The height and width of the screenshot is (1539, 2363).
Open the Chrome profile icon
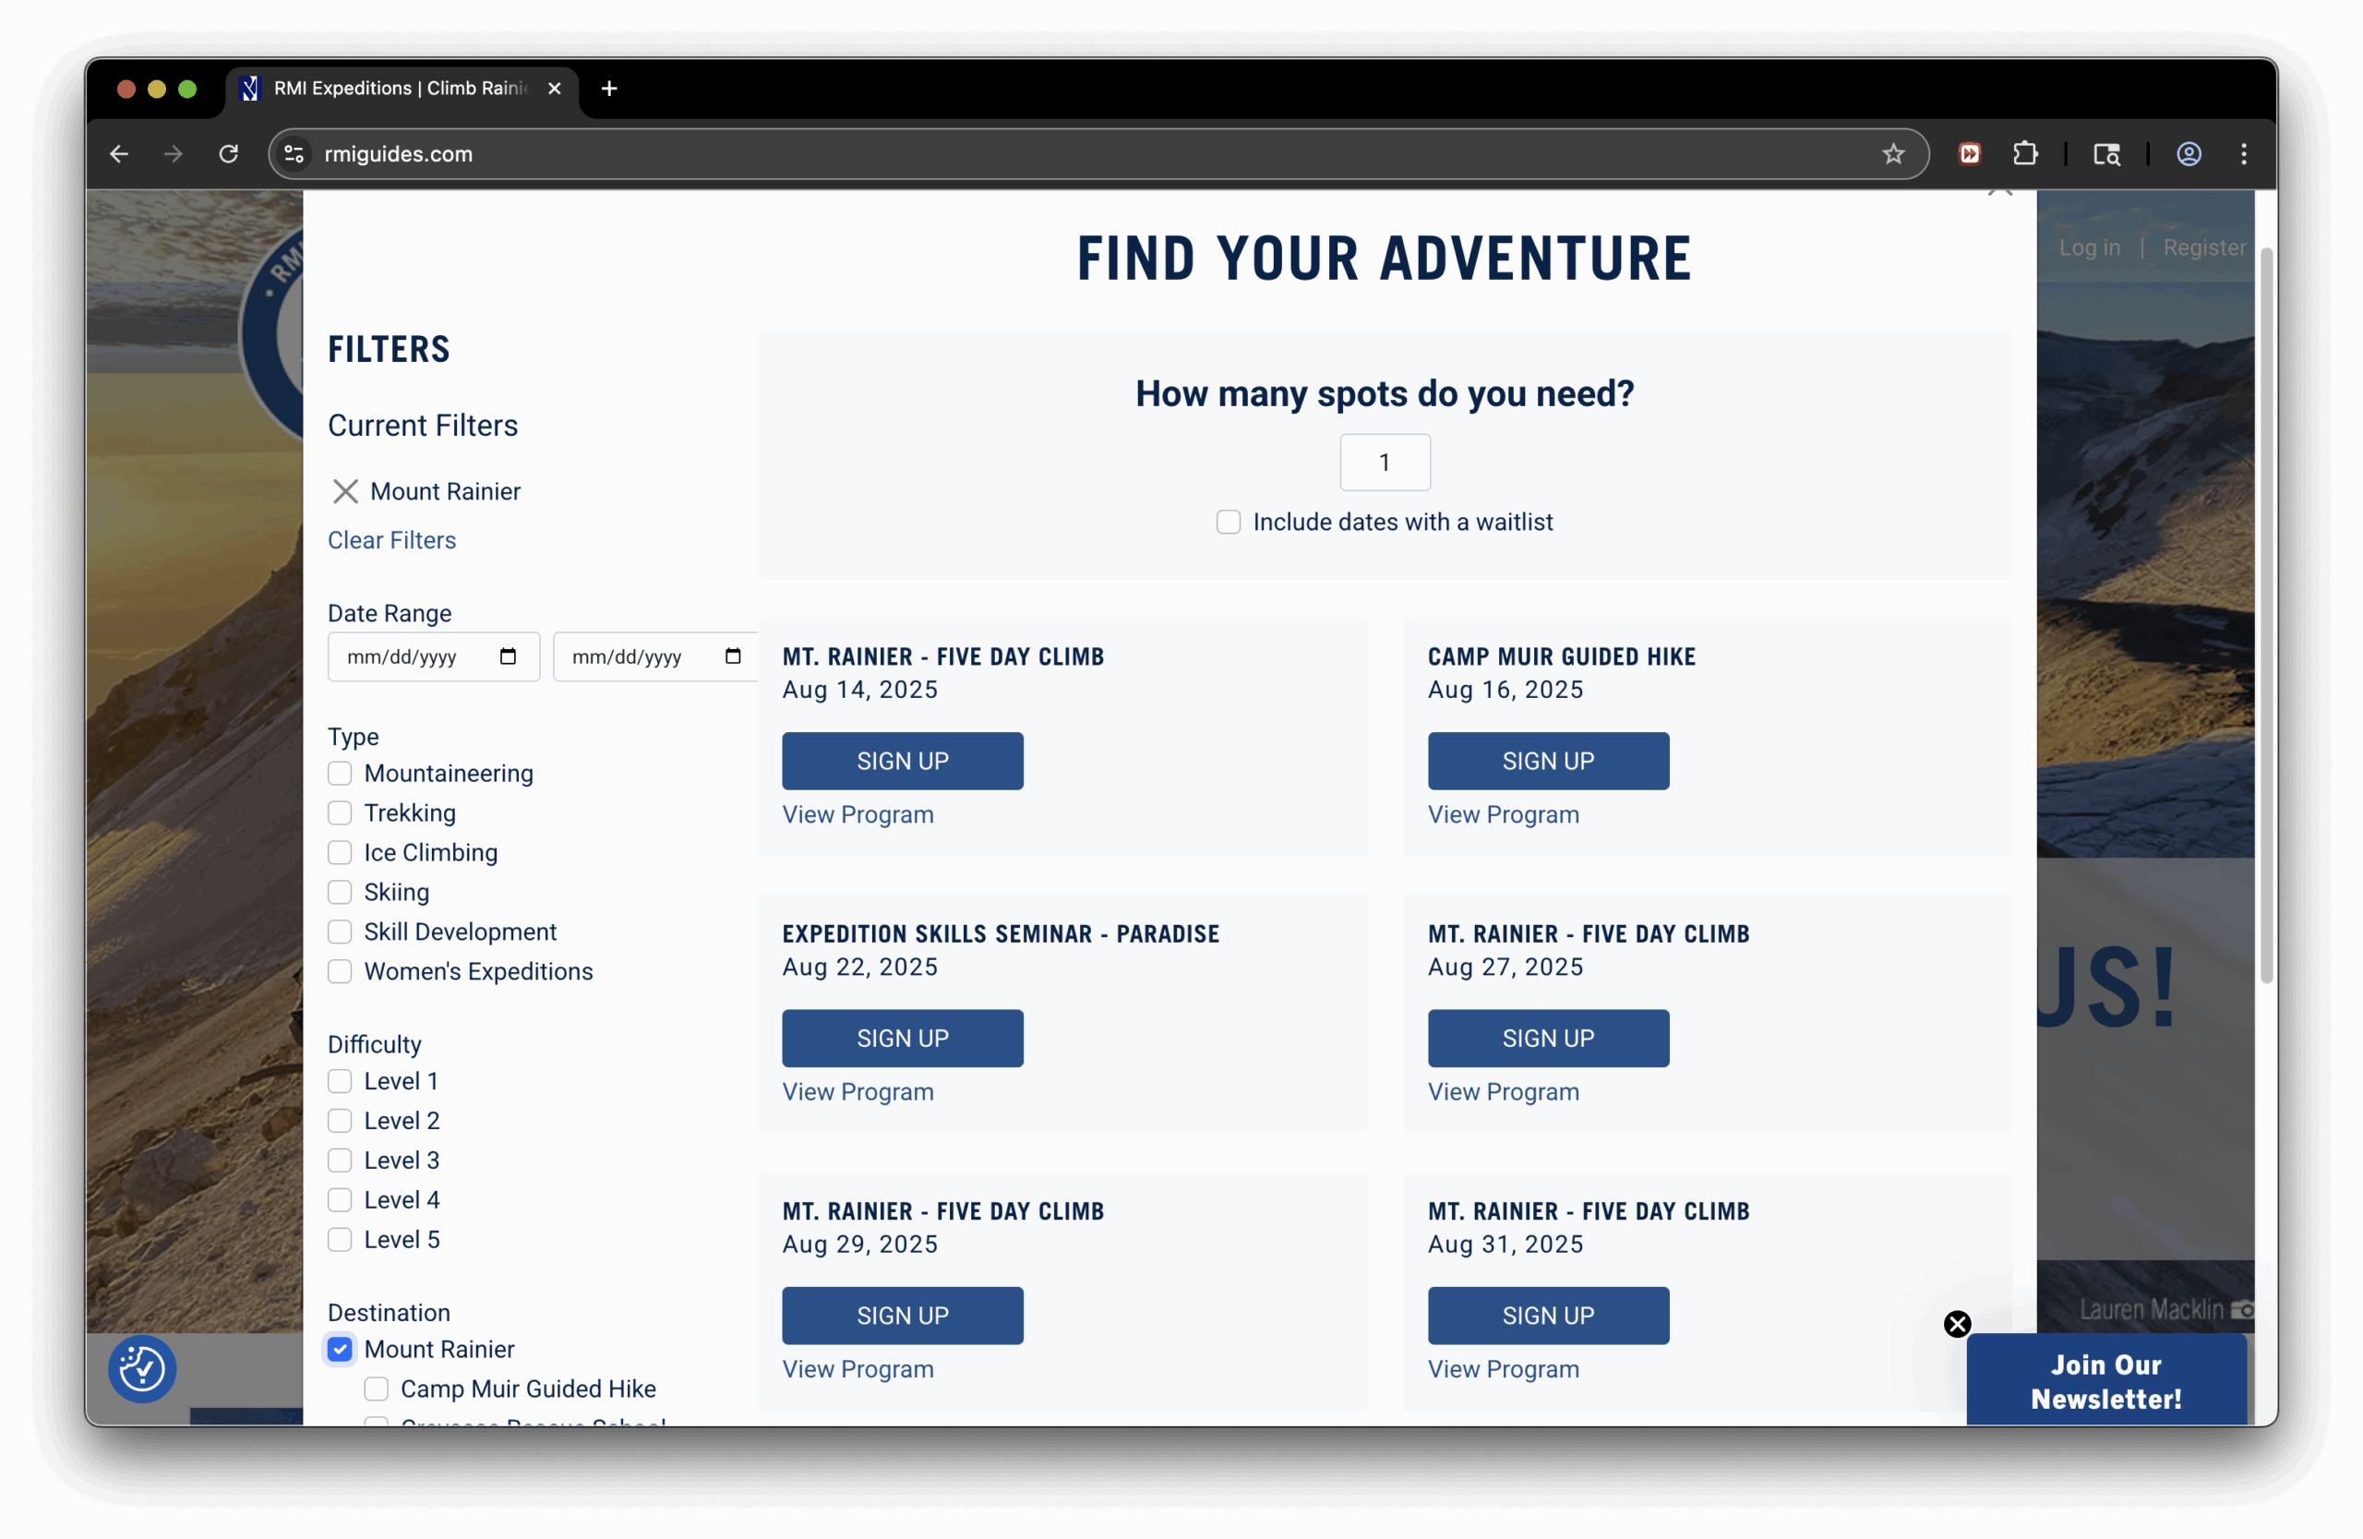pyautogui.click(x=2189, y=154)
